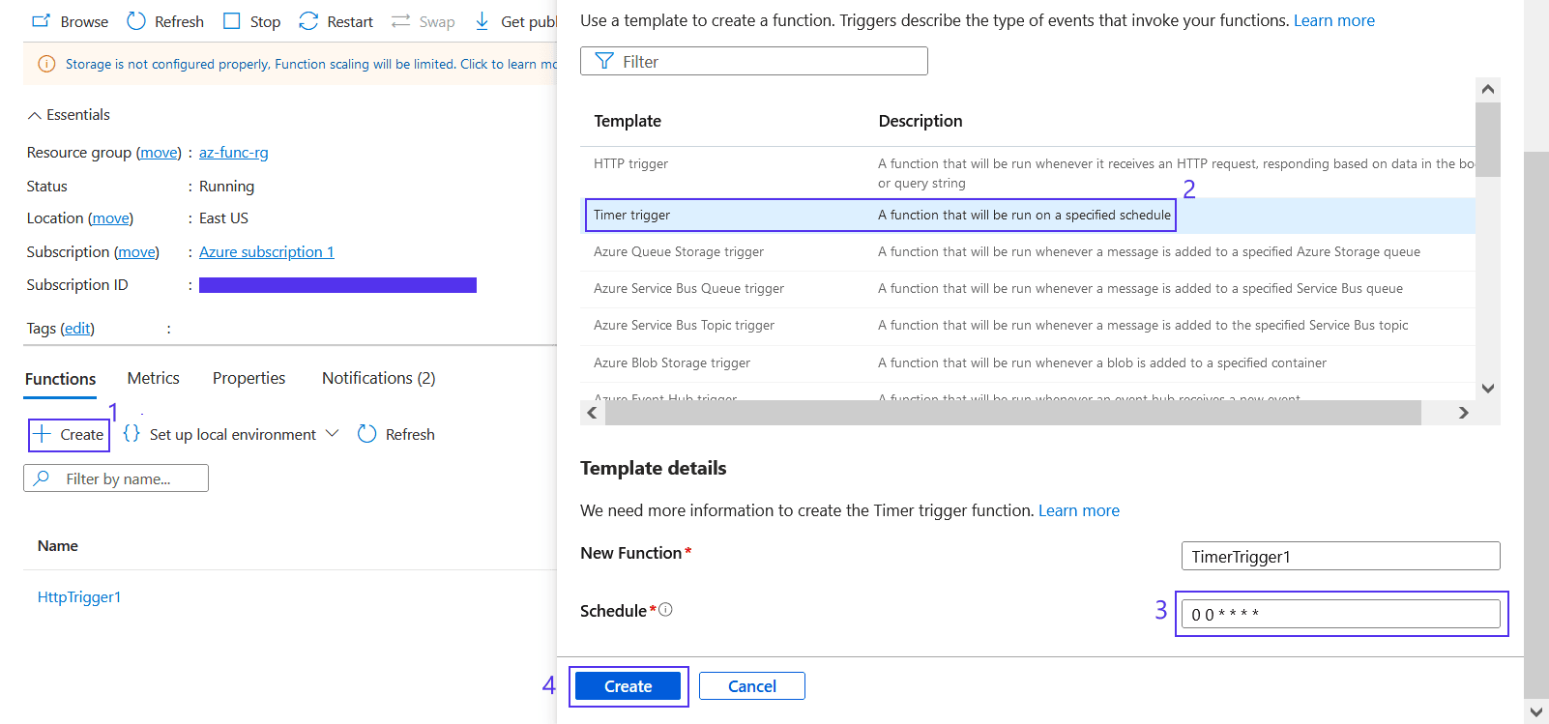
Task: Click move link next to Subscription
Action: pos(136,252)
